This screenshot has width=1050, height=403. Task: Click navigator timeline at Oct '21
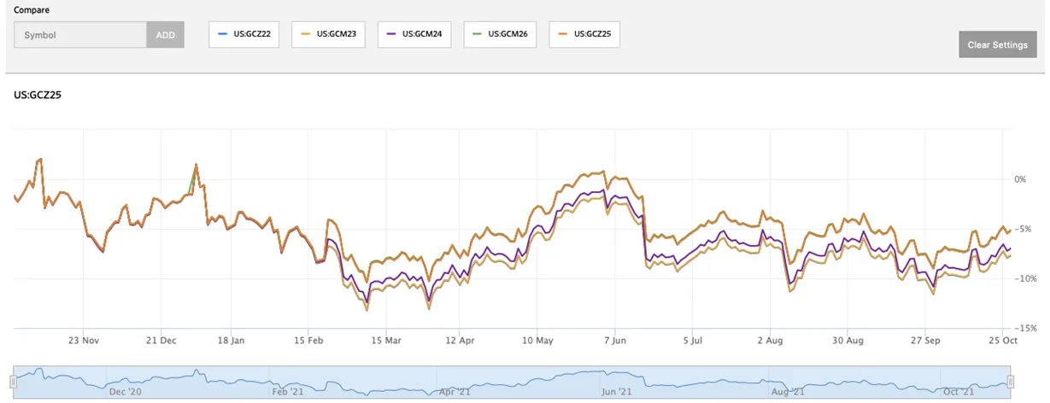coord(957,392)
